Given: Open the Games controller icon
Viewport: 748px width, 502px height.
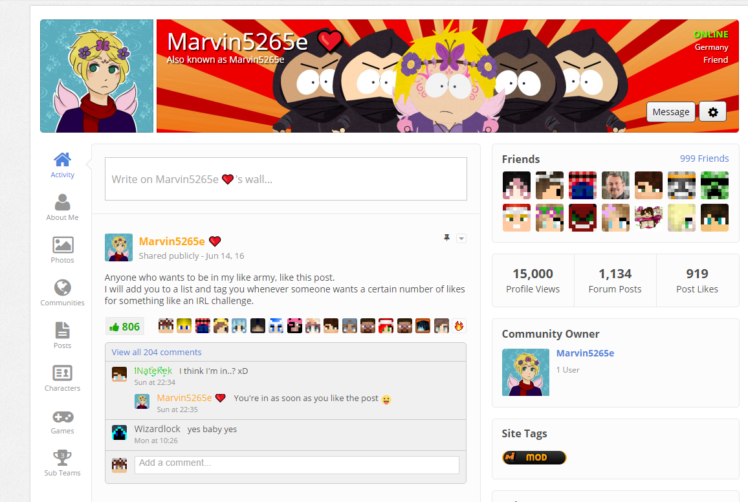Looking at the screenshot, I should 63,417.
